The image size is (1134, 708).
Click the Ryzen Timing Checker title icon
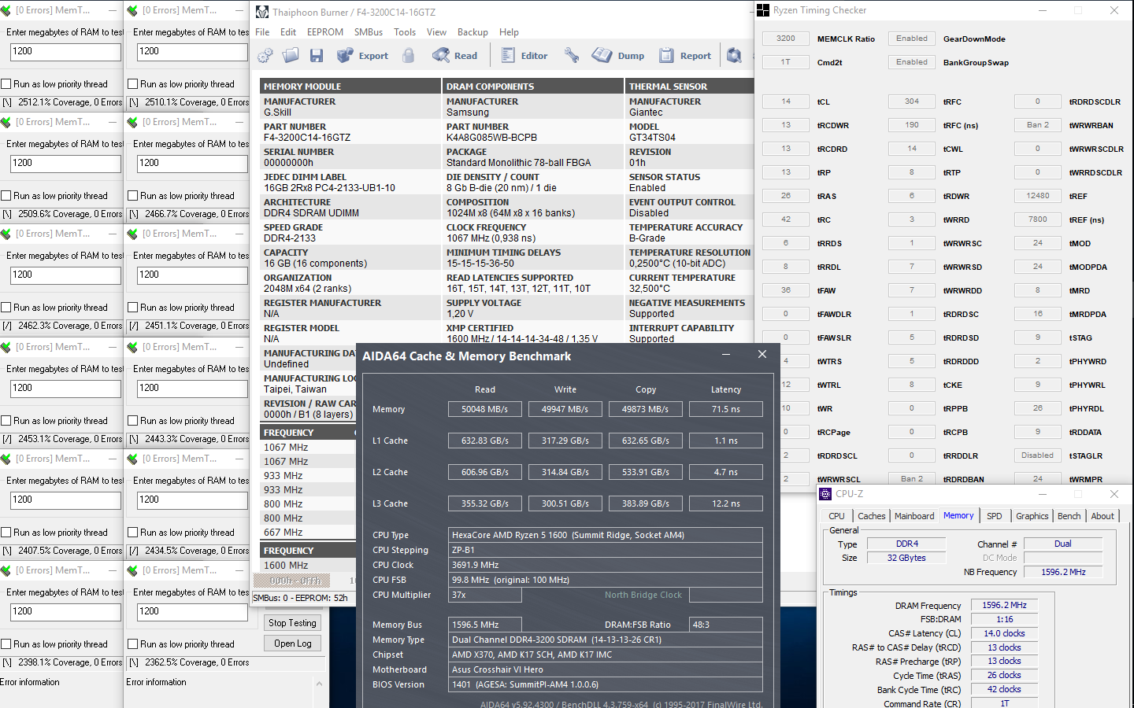(x=763, y=10)
